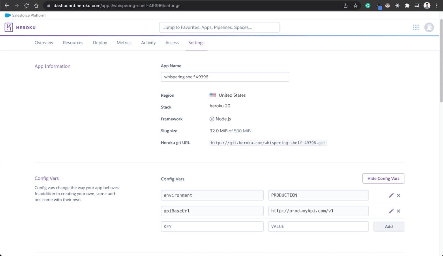443x256 pixels.
Task: Delete the apiBaseUrl config var with X icon
Action: click(x=398, y=211)
